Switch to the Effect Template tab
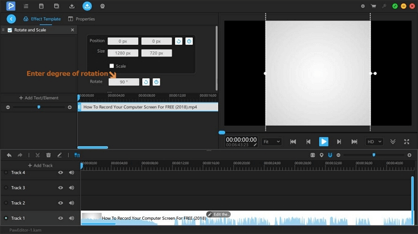 click(x=42, y=19)
